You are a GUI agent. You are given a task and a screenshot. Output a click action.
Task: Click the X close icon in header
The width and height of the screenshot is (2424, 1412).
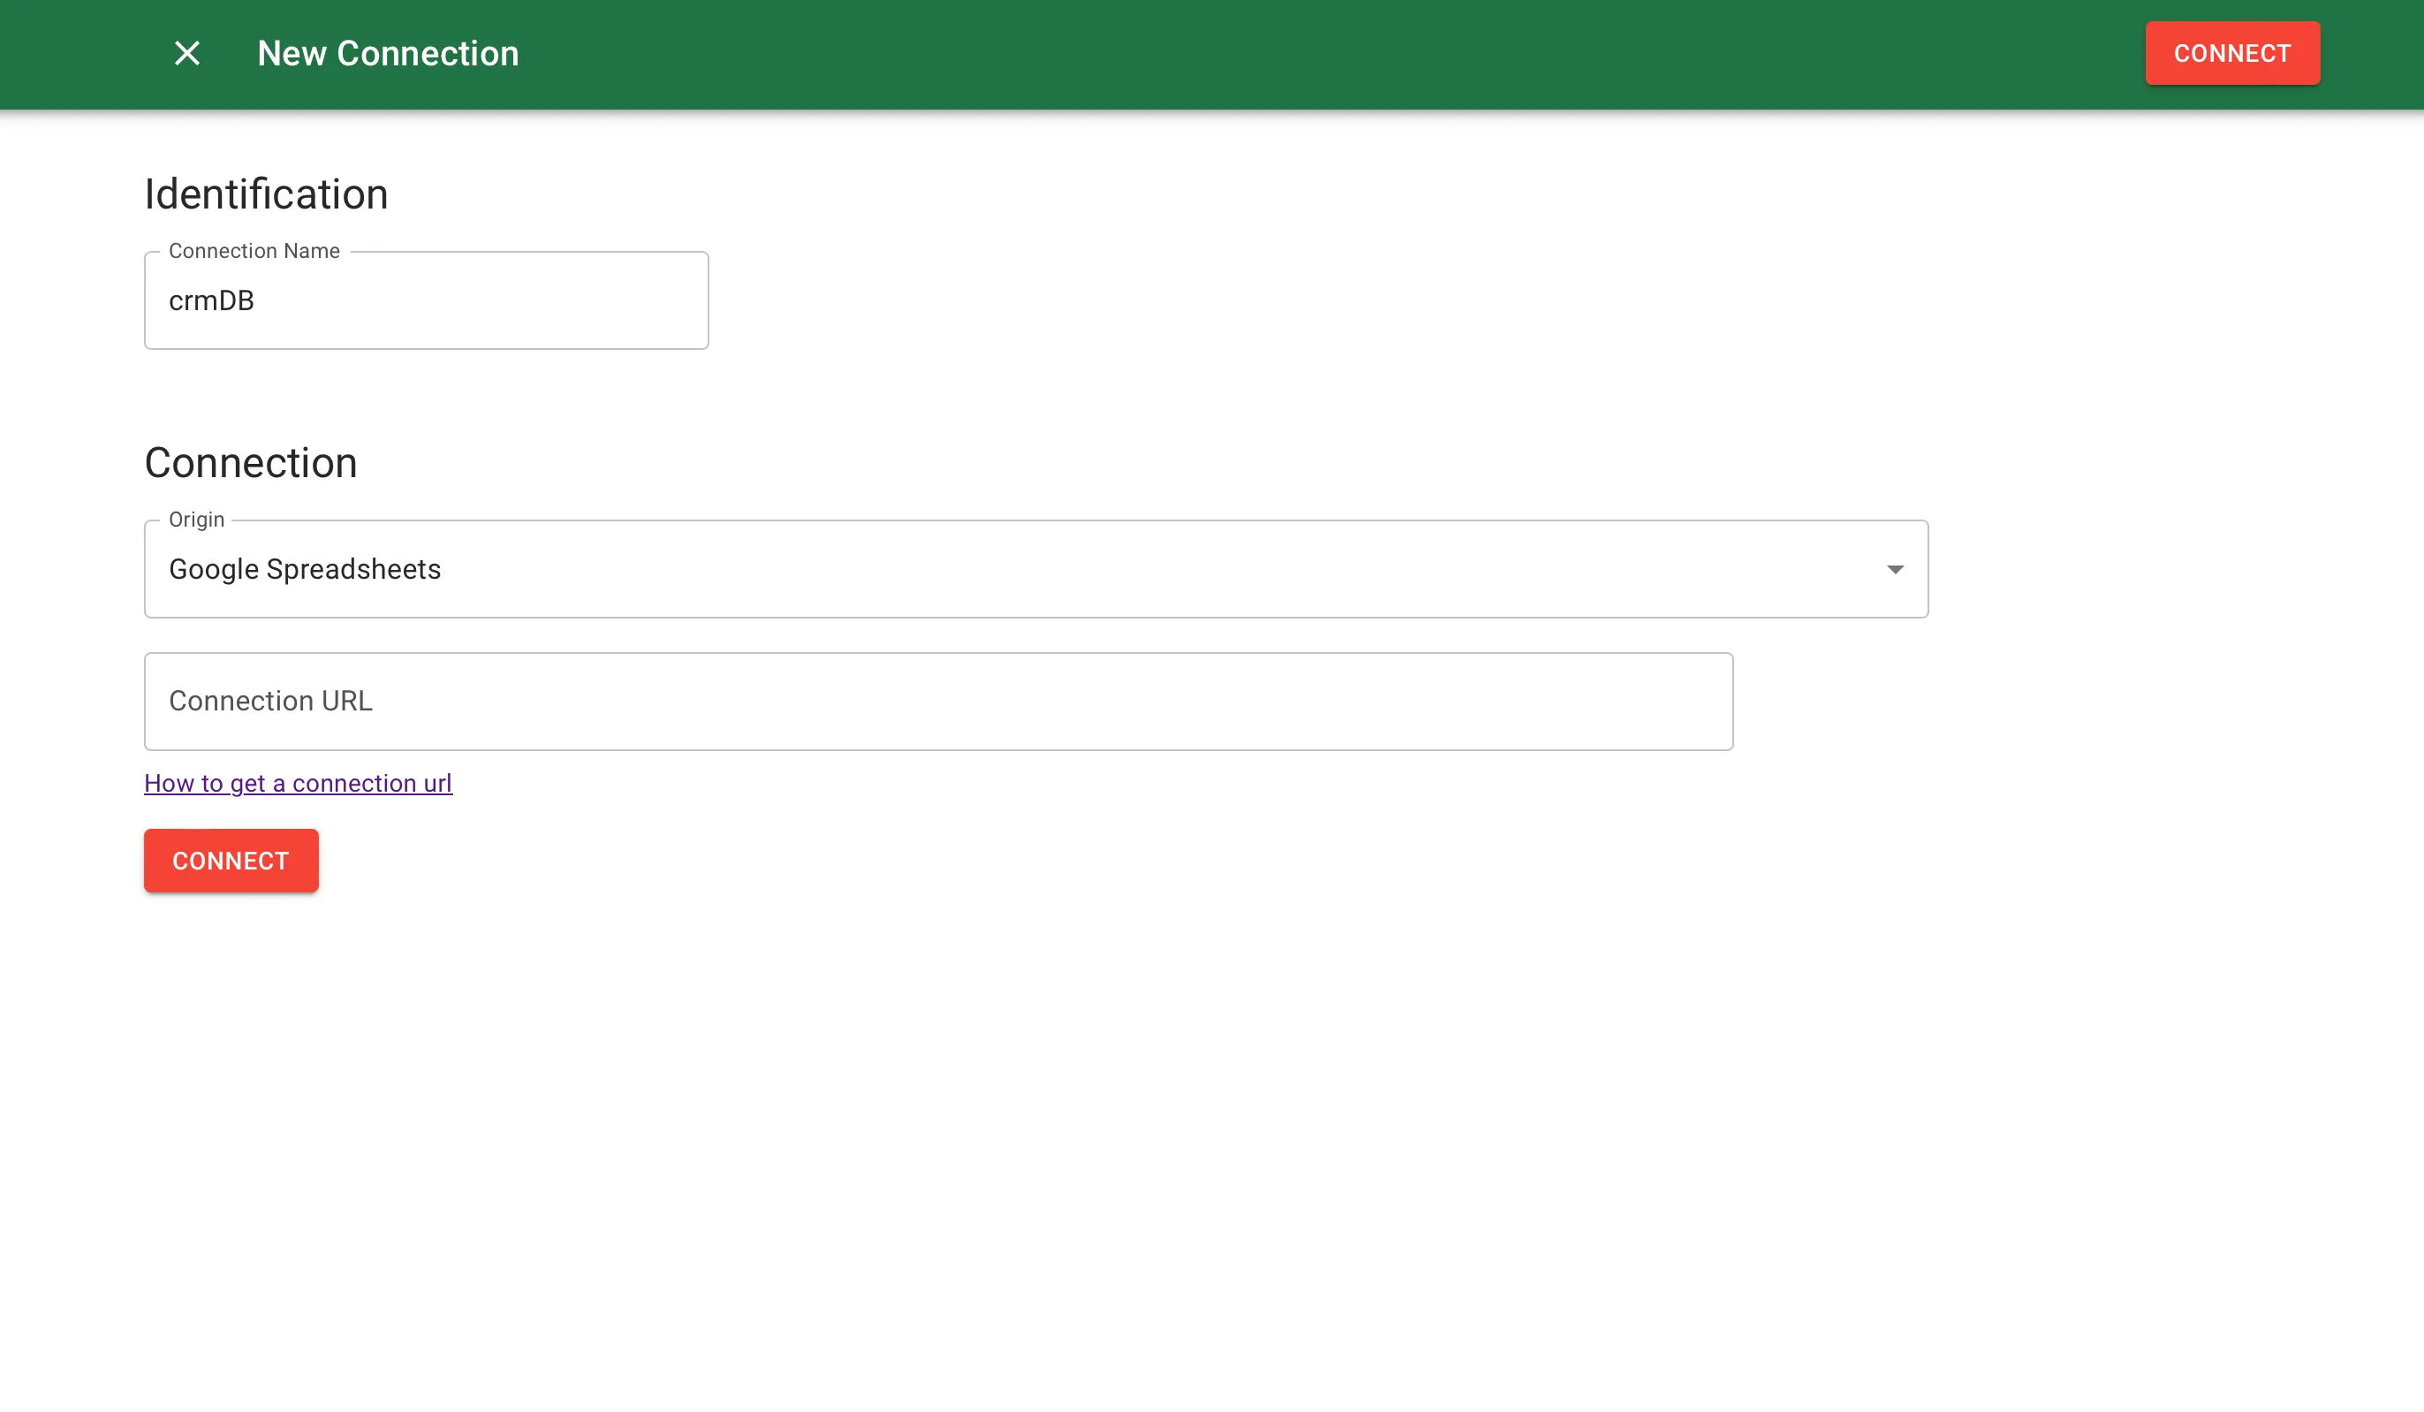pos(188,54)
